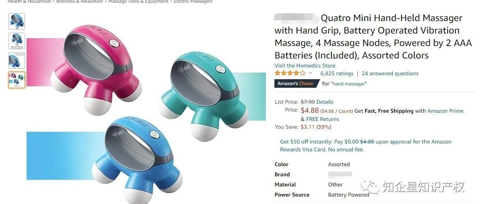
Task: Open the Amazon Prime link
Action: click(445, 111)
